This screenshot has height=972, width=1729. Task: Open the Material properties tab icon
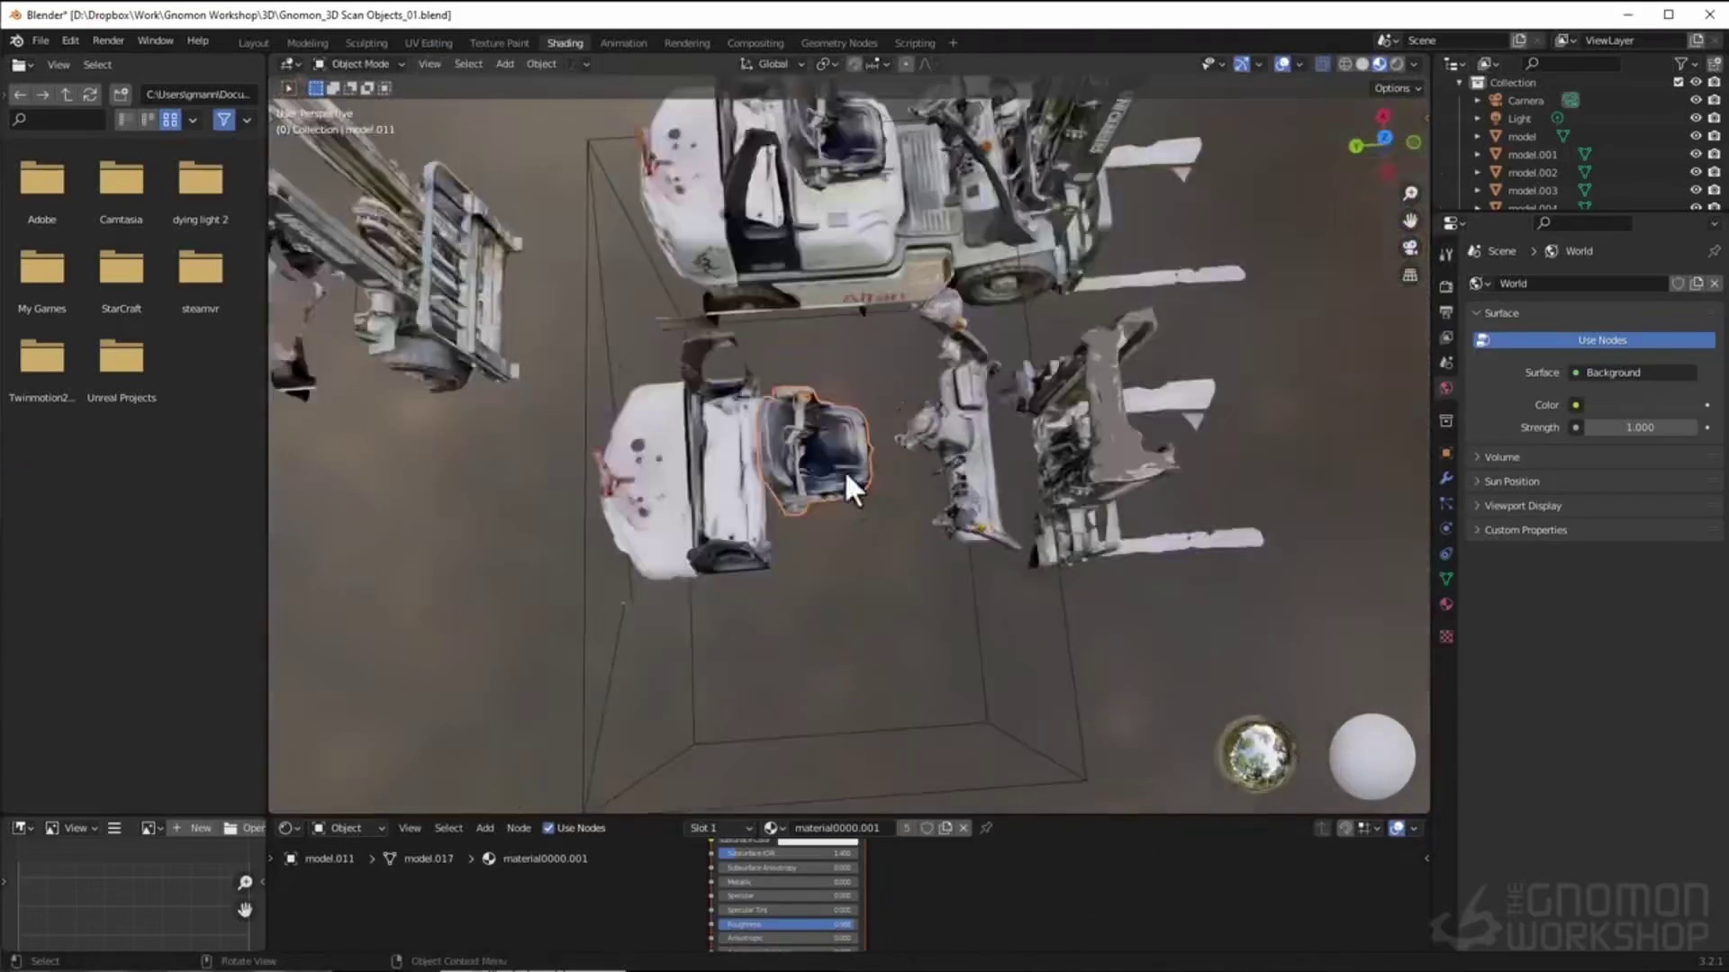click(x=1446, y=605)
